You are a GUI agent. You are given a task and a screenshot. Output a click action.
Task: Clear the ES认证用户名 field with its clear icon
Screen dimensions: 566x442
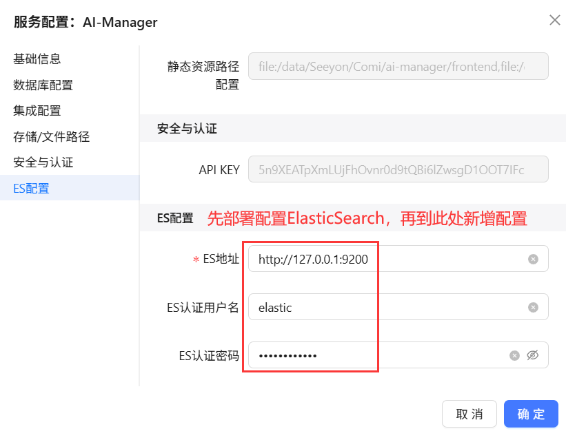(533, 308)
